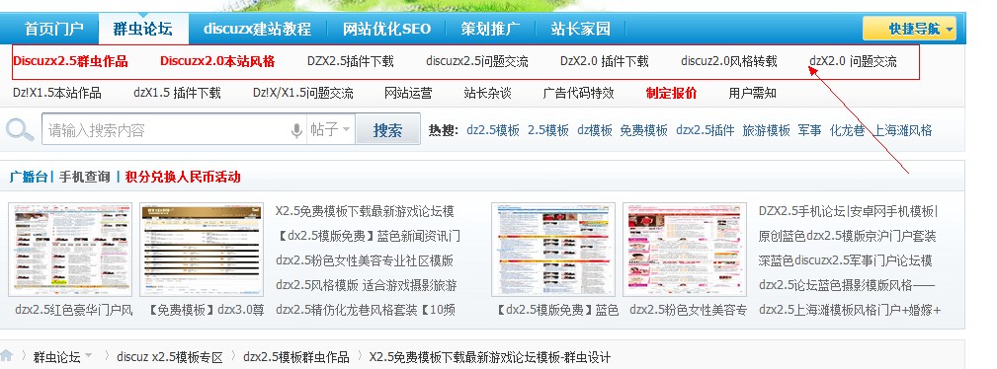Search hot keyword 免费模板
The height and width of the screenshot is (369, 997).
pos(644,130)
